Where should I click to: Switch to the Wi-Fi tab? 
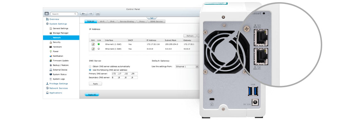pos(102,21)
